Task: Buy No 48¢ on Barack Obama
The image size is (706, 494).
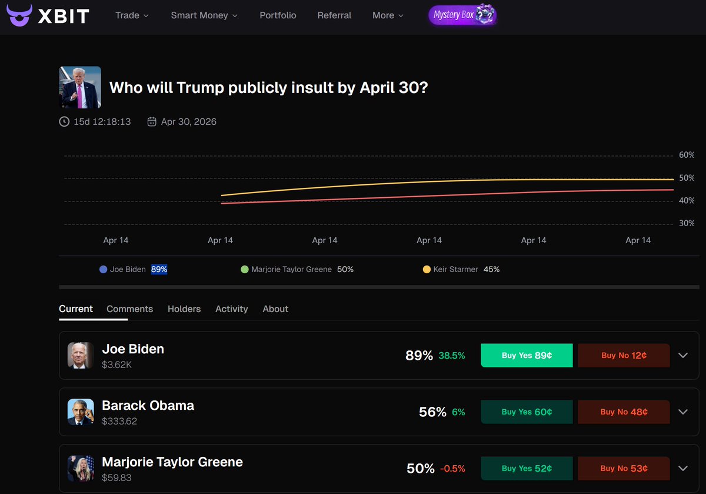Action: (x=624, y=412)
